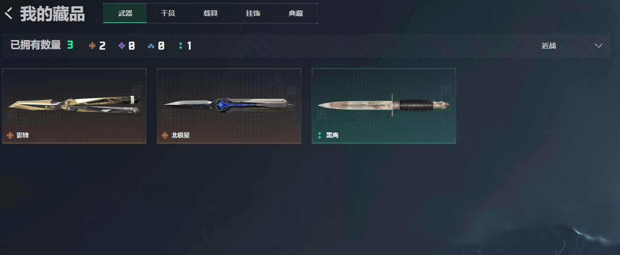620x255 pixels.
Task: Click the 已拥有数量 owned count label
Action: (36, 45)
